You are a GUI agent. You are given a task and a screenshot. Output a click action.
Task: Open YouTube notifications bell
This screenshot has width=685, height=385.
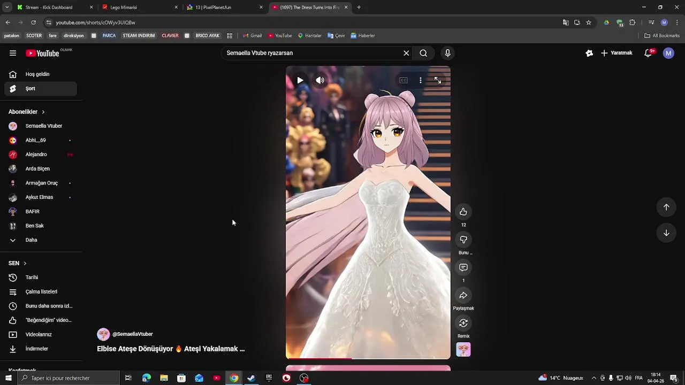(648, 53)
